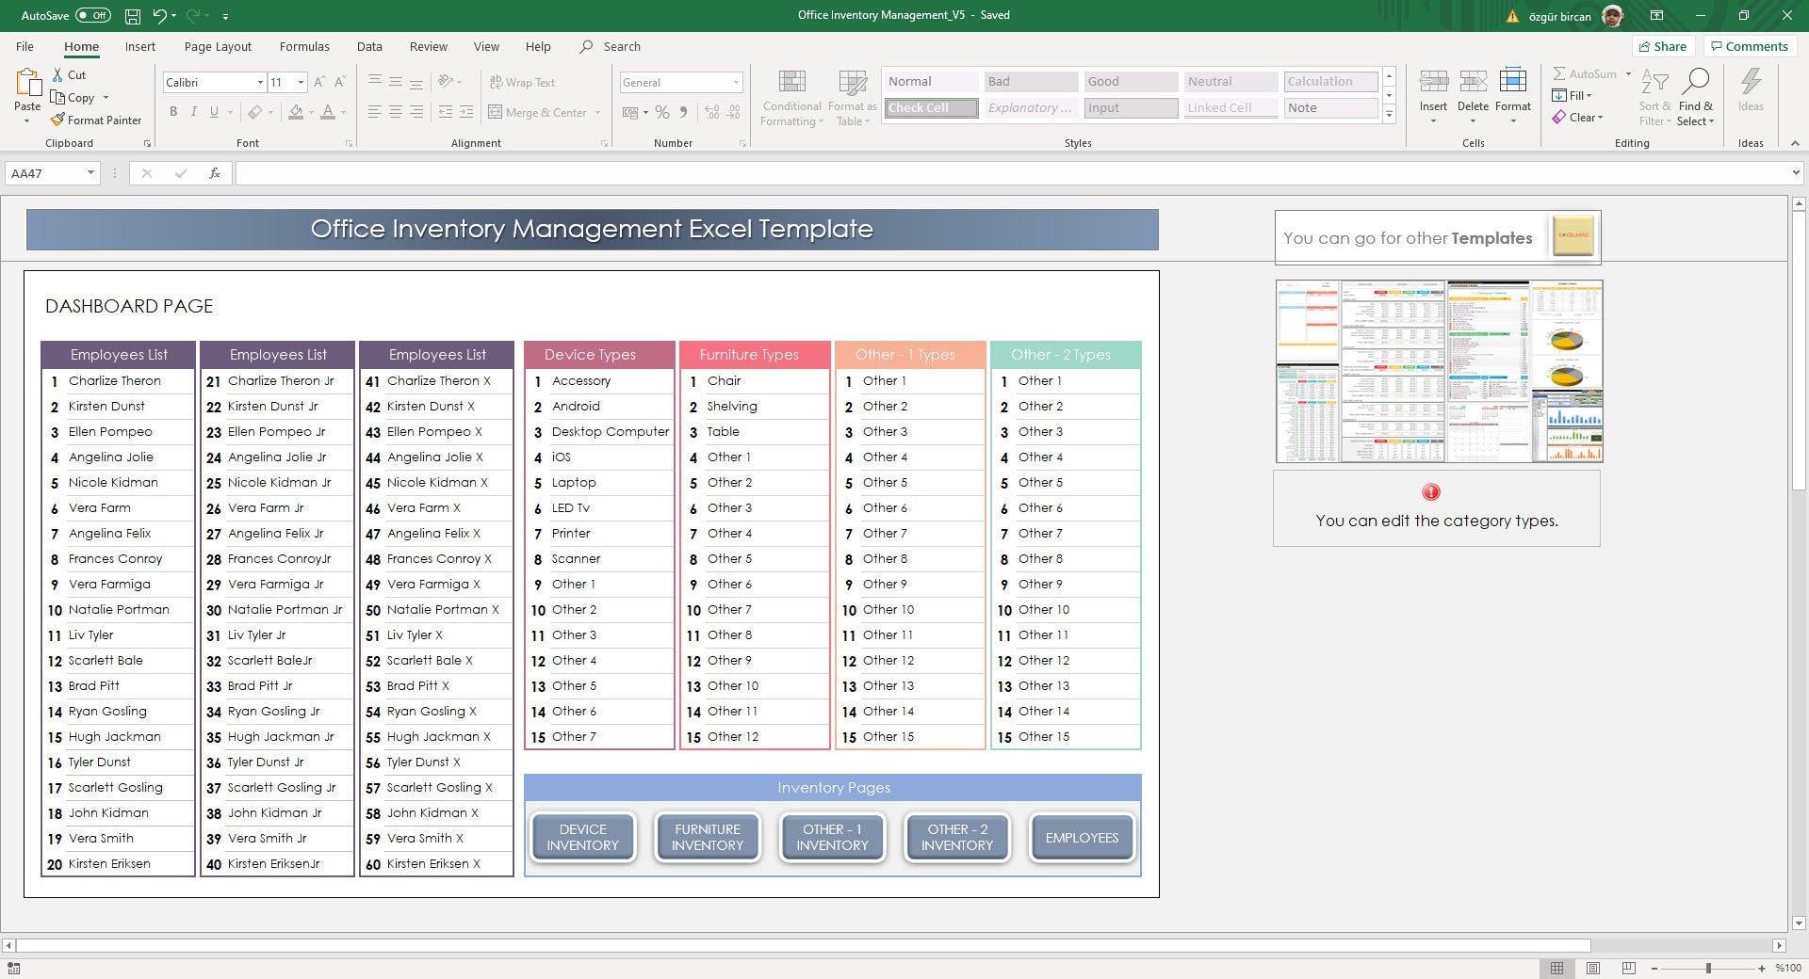Toggle italic formatting
Viewport: 1809px width, 979px height.
193,111
